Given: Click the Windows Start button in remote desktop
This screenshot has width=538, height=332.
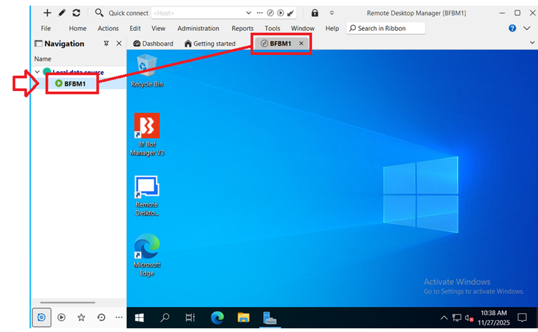Looking at the screenshot, I should [x=139, y=318].
